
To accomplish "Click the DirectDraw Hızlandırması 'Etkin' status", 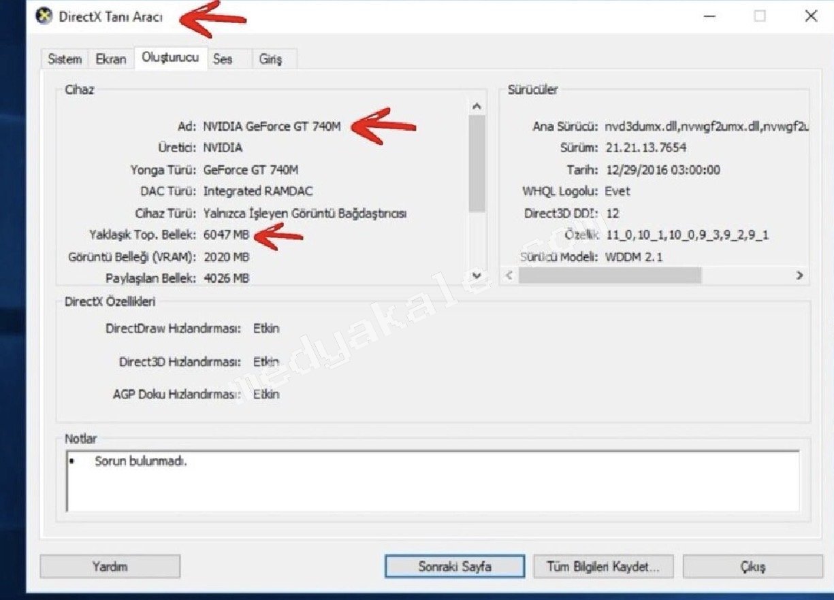I will 266,328.
